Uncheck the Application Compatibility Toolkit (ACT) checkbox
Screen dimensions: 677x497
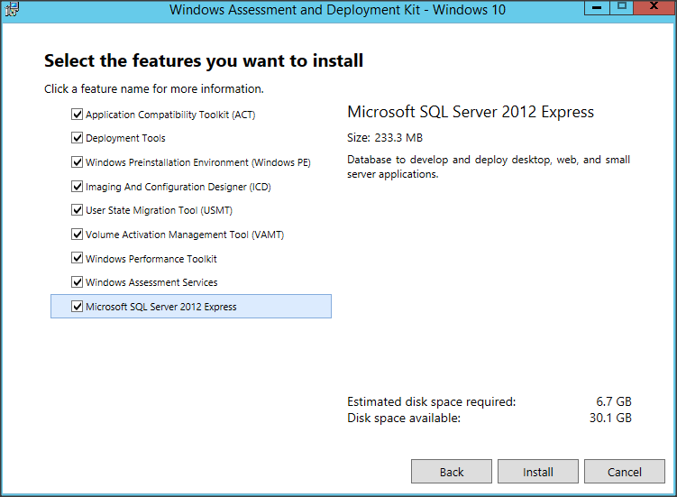pos(77,115)
